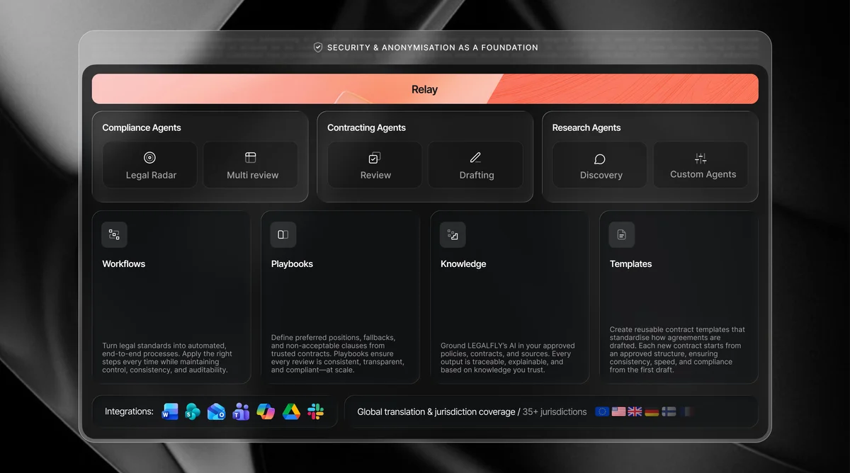Open the Knowledge panel icon

tap(452, 234)
